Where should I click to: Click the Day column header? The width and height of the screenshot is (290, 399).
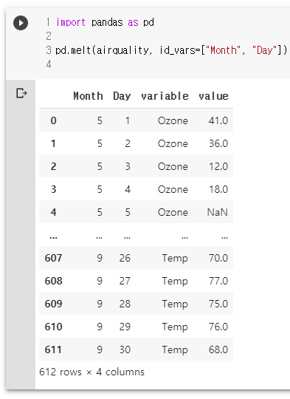pyautogui.click(x=122, y=96)
